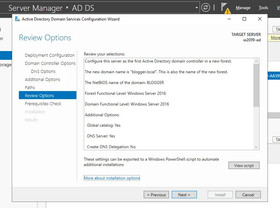Click the wizard's title bar icon
The image size is (280, 208).
17,19
